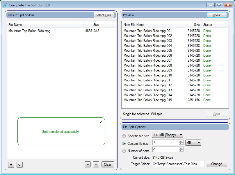Sort preview by Status column header
This screenshot has height=175, width=235.
(x=208, y=25)
